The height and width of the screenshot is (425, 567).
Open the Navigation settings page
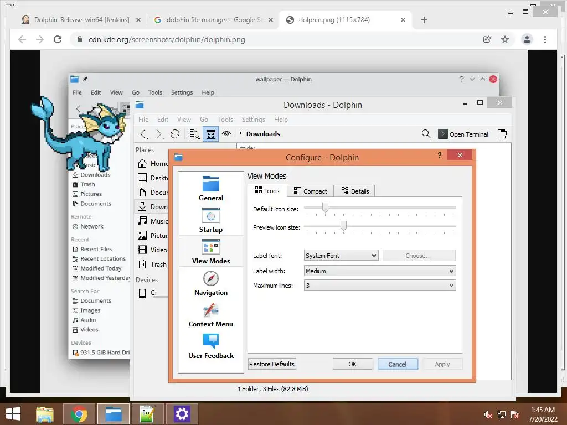click(x=211, y=283)
